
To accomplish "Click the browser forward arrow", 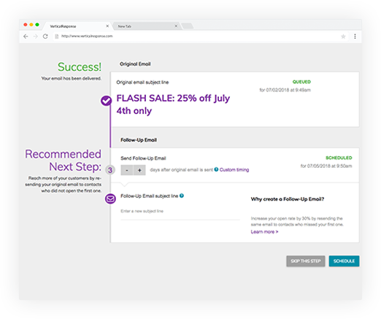I will (x=36, y=36).
